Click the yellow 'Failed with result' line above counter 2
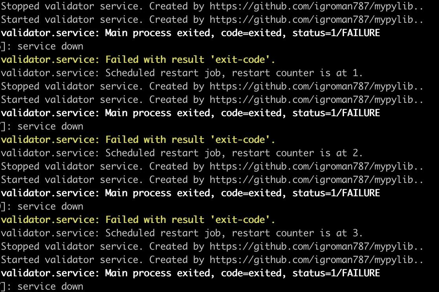 [138, 140]
